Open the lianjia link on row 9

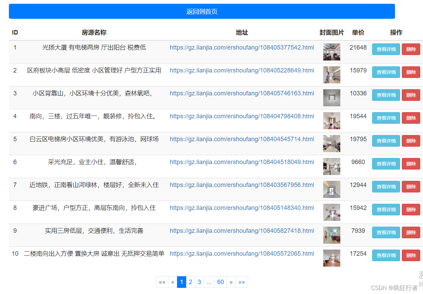(x=242, y=231)
